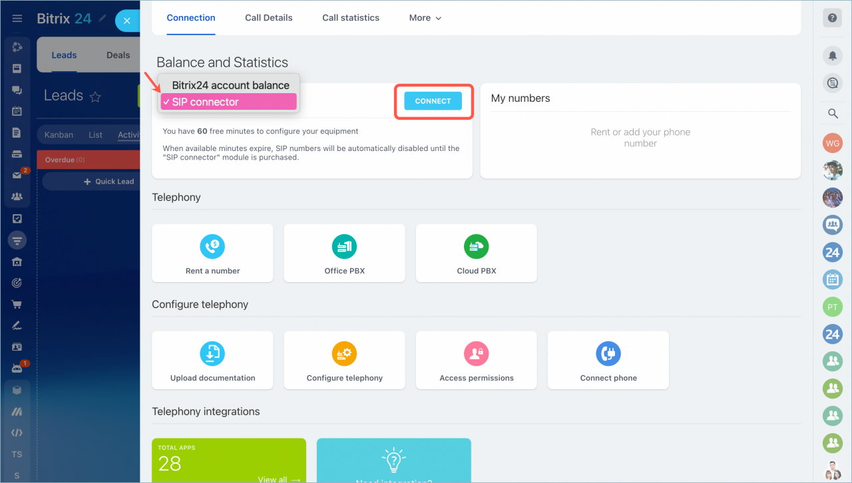
Task: Open the chat bubbles sidebar icon
Action: click(17, 90)
